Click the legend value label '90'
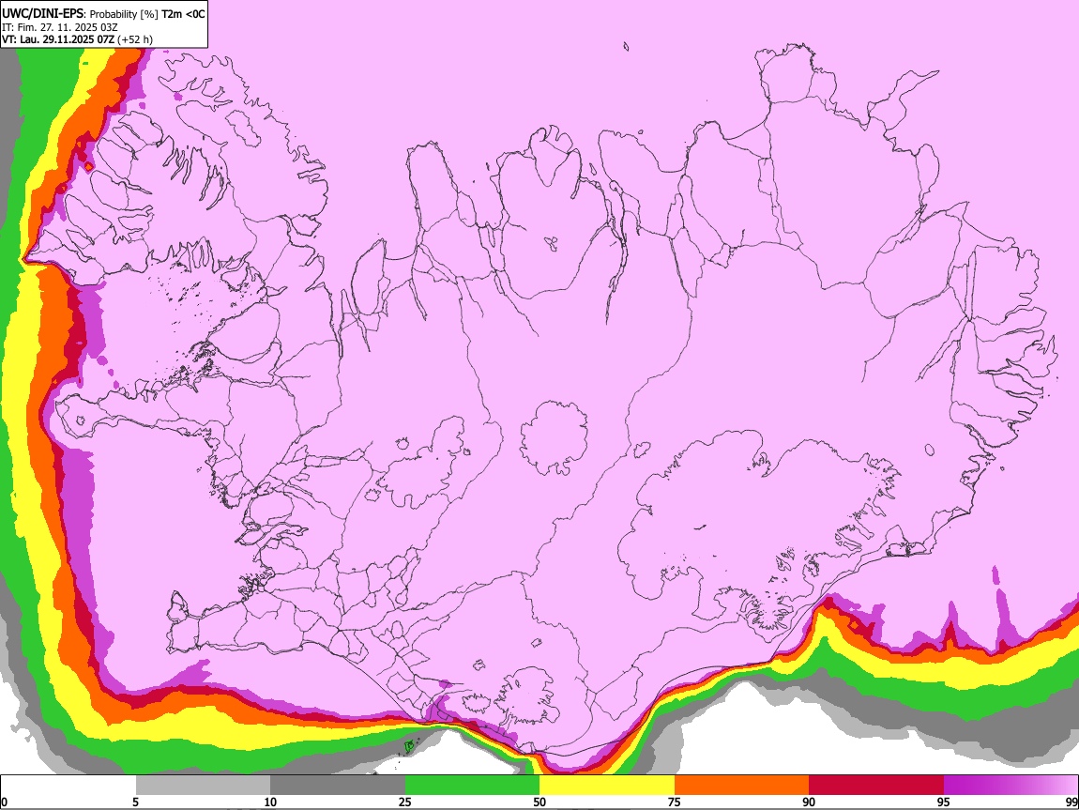This screenshot has width=1079, height=810. (809, 802)
